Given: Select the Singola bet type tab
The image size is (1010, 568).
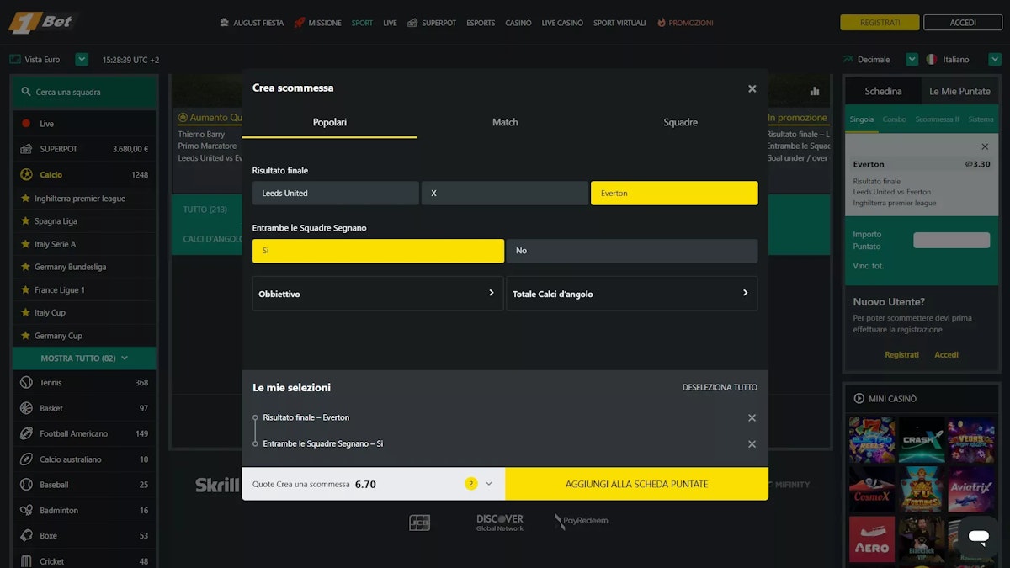Looking at the screenshot, I should [x=862, y=119].
